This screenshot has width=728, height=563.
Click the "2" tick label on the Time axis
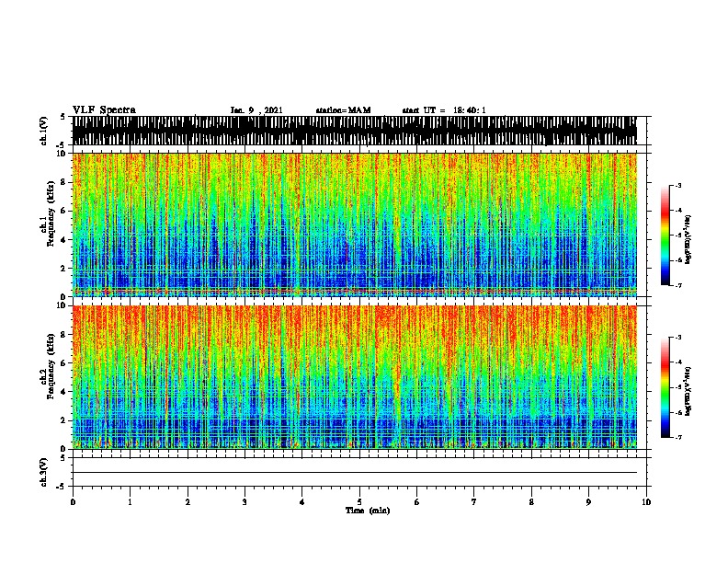pyautogui.click(x=188, y=502)
